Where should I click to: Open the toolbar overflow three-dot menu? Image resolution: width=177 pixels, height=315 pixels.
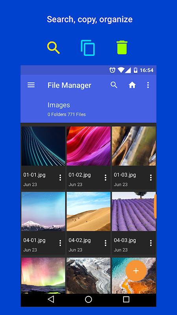point(148,85)
